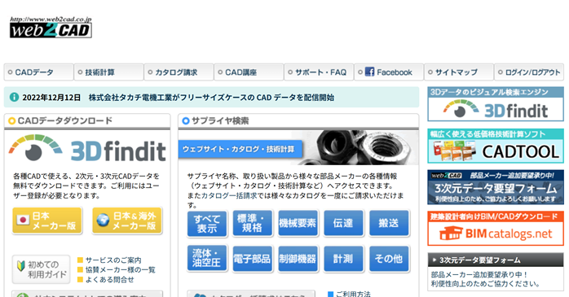Select the 伝達 supplier category
Screen dimensions: 569x297
tap(343, 224)
